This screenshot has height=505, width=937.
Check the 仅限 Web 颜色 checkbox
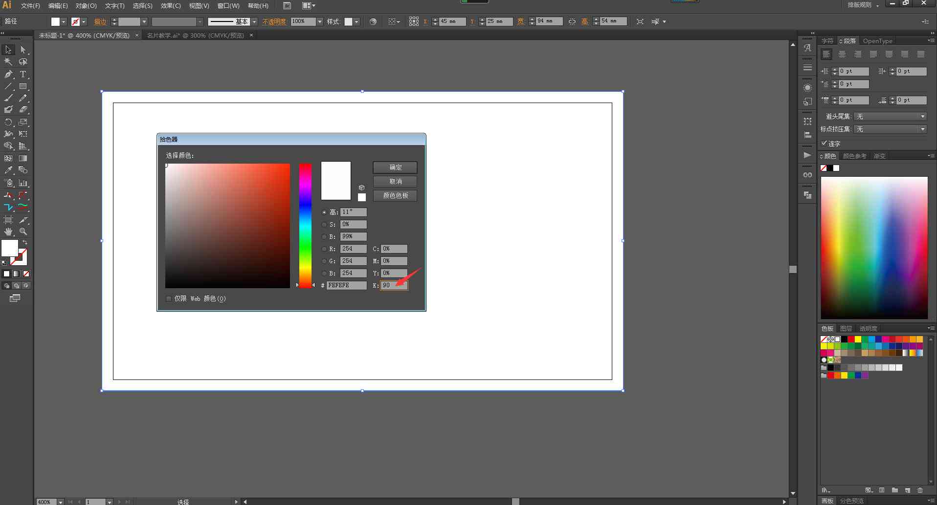(x=169, y=299)
